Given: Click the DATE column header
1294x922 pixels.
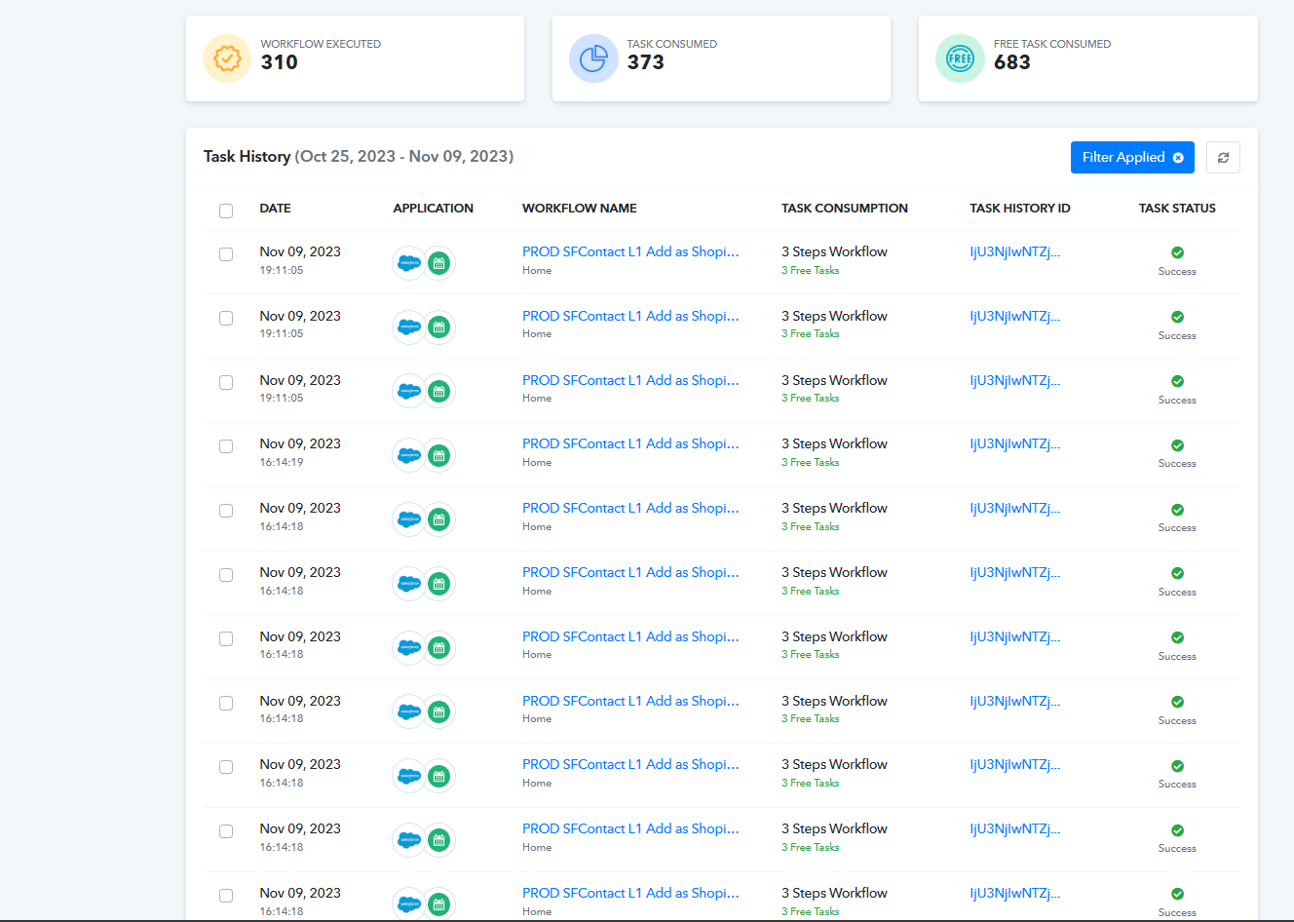Looking at the screenshot, I should [275, 209].
